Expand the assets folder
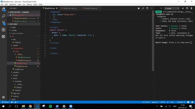This screenshot has height=109, width=195. [16, 45]
